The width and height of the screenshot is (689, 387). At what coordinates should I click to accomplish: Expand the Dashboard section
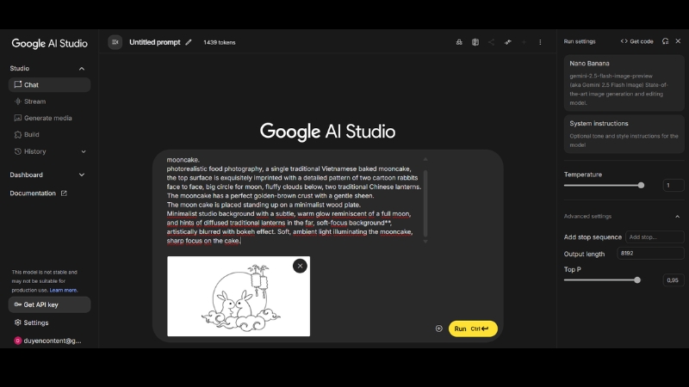[x=82, y=175]
